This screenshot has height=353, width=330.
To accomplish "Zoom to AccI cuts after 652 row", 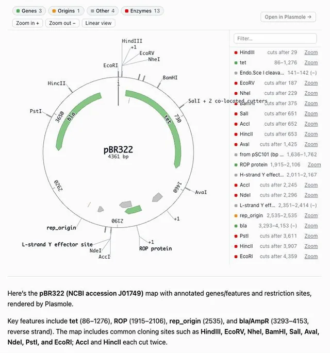I will pyautogui.click(x=311, y=124).
